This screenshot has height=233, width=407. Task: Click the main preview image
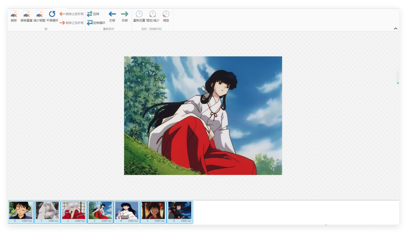[203, 116]
